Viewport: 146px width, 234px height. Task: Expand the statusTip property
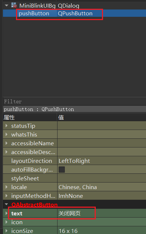pos(7,126)
